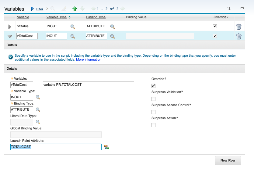Open Variable Type lookup for vTotalCost row
Viewport: 254px width, 170px height.
(x=73, y=36)
